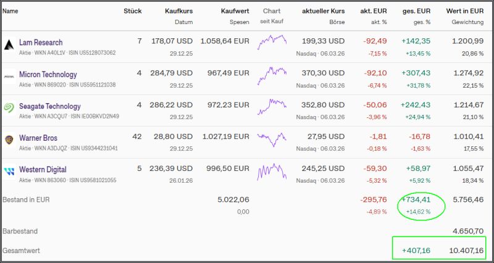The image size is (494, 263).
Task: Sort by the Name column header
Action: 10,11
